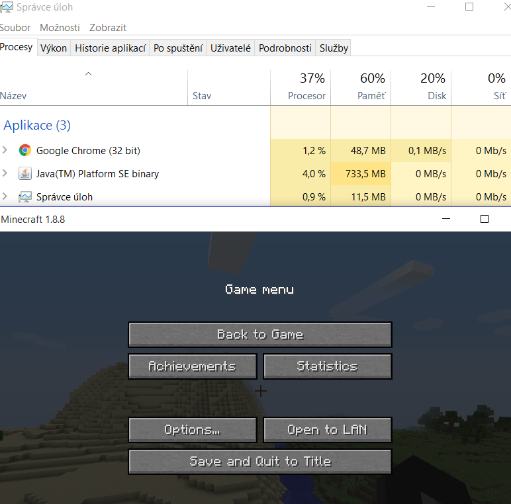Click the Aplikace (3) group heading
Screen dimensions: 511x504
37,126
